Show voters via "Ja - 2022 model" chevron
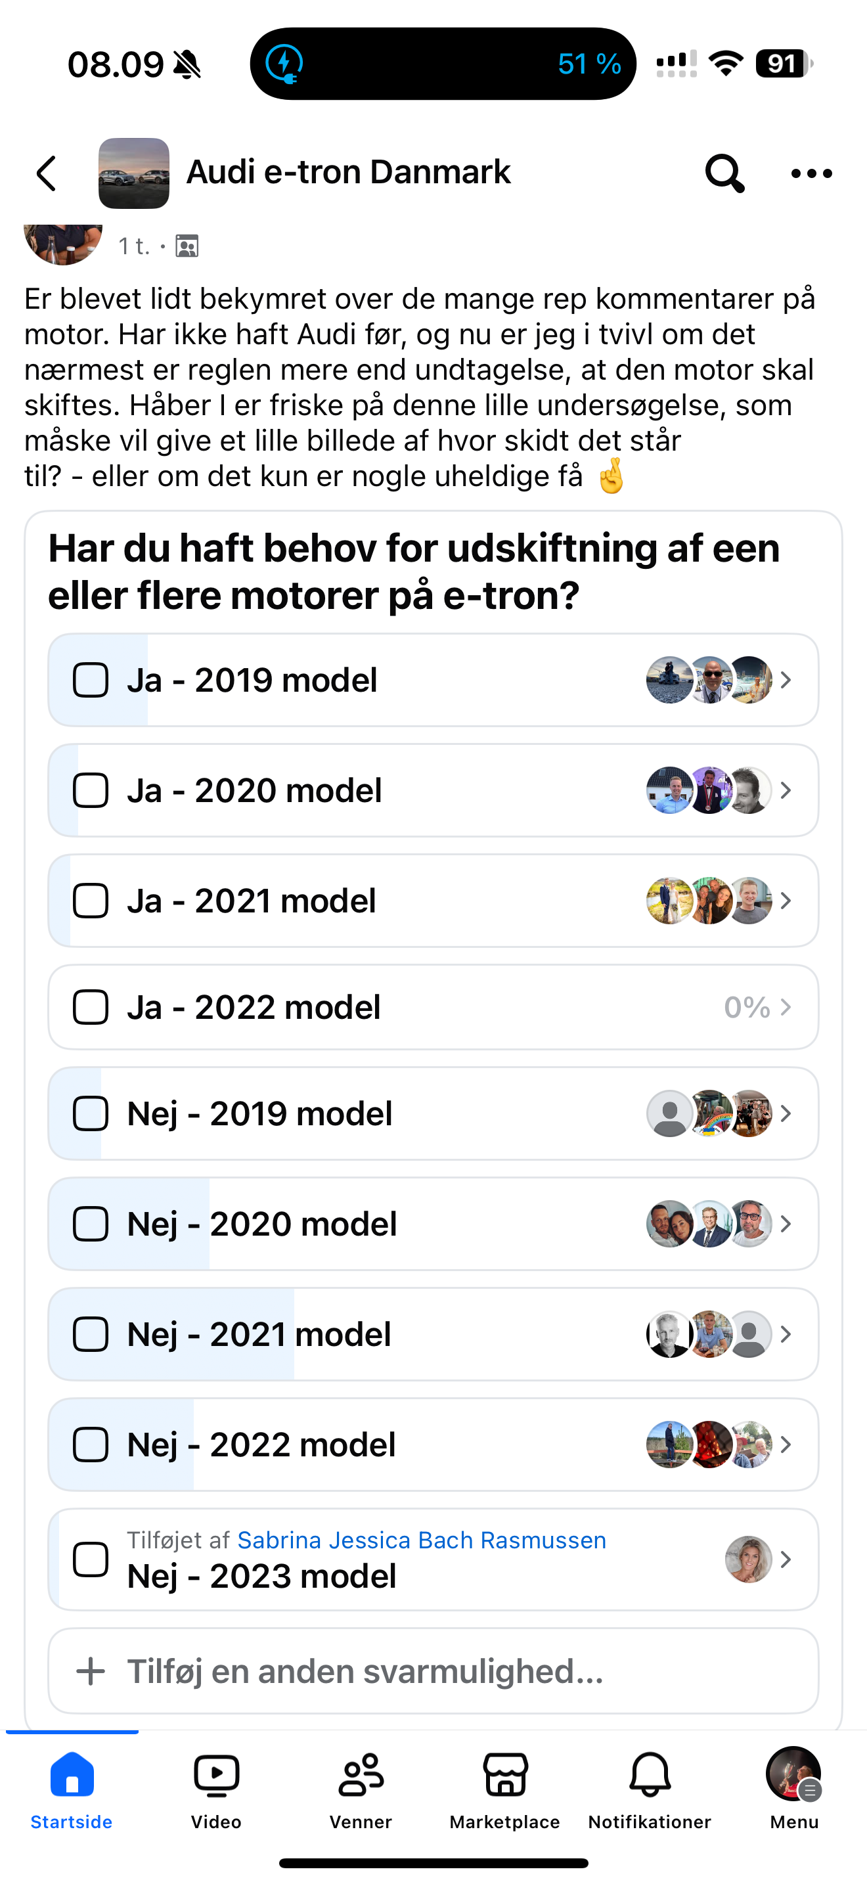 [786, 1007]
